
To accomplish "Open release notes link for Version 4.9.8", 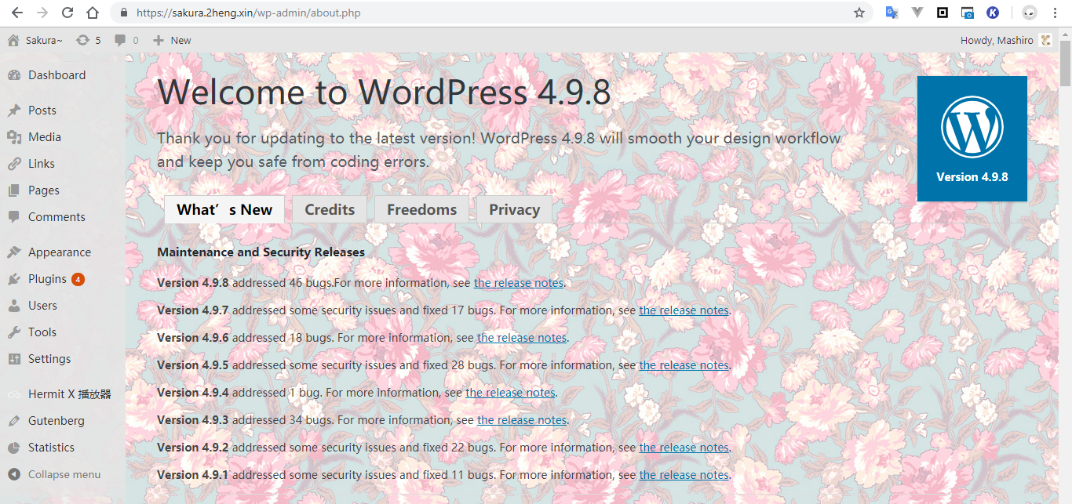I will [x=518, y=283].
